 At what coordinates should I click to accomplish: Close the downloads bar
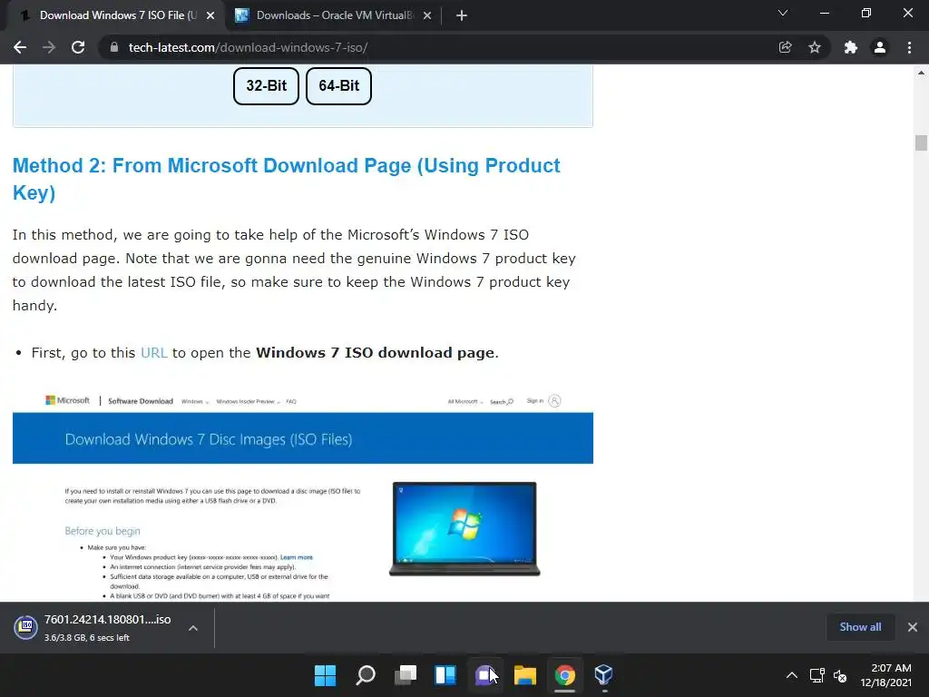coord(913,627)
